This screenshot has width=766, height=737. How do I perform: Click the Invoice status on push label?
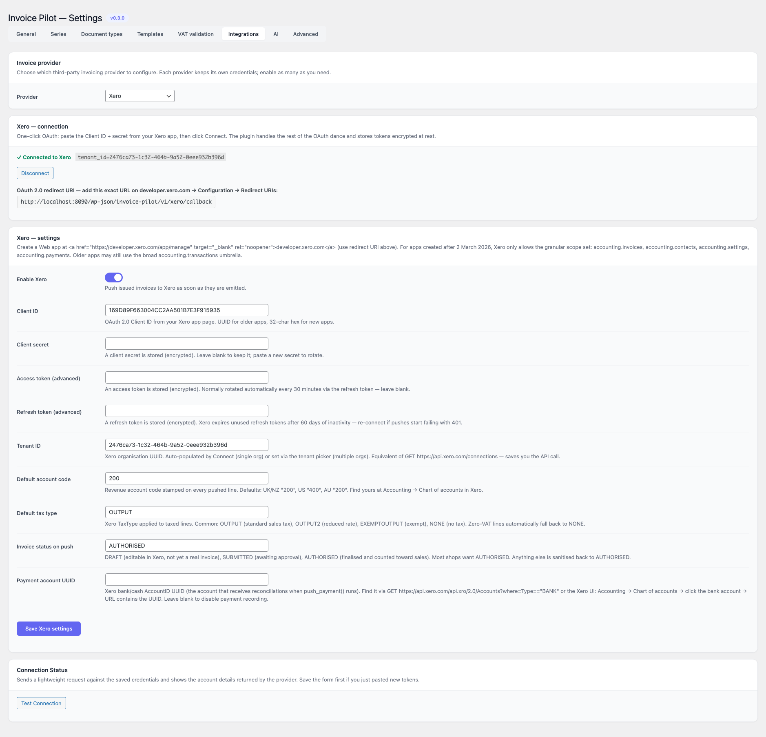point(45,547)
